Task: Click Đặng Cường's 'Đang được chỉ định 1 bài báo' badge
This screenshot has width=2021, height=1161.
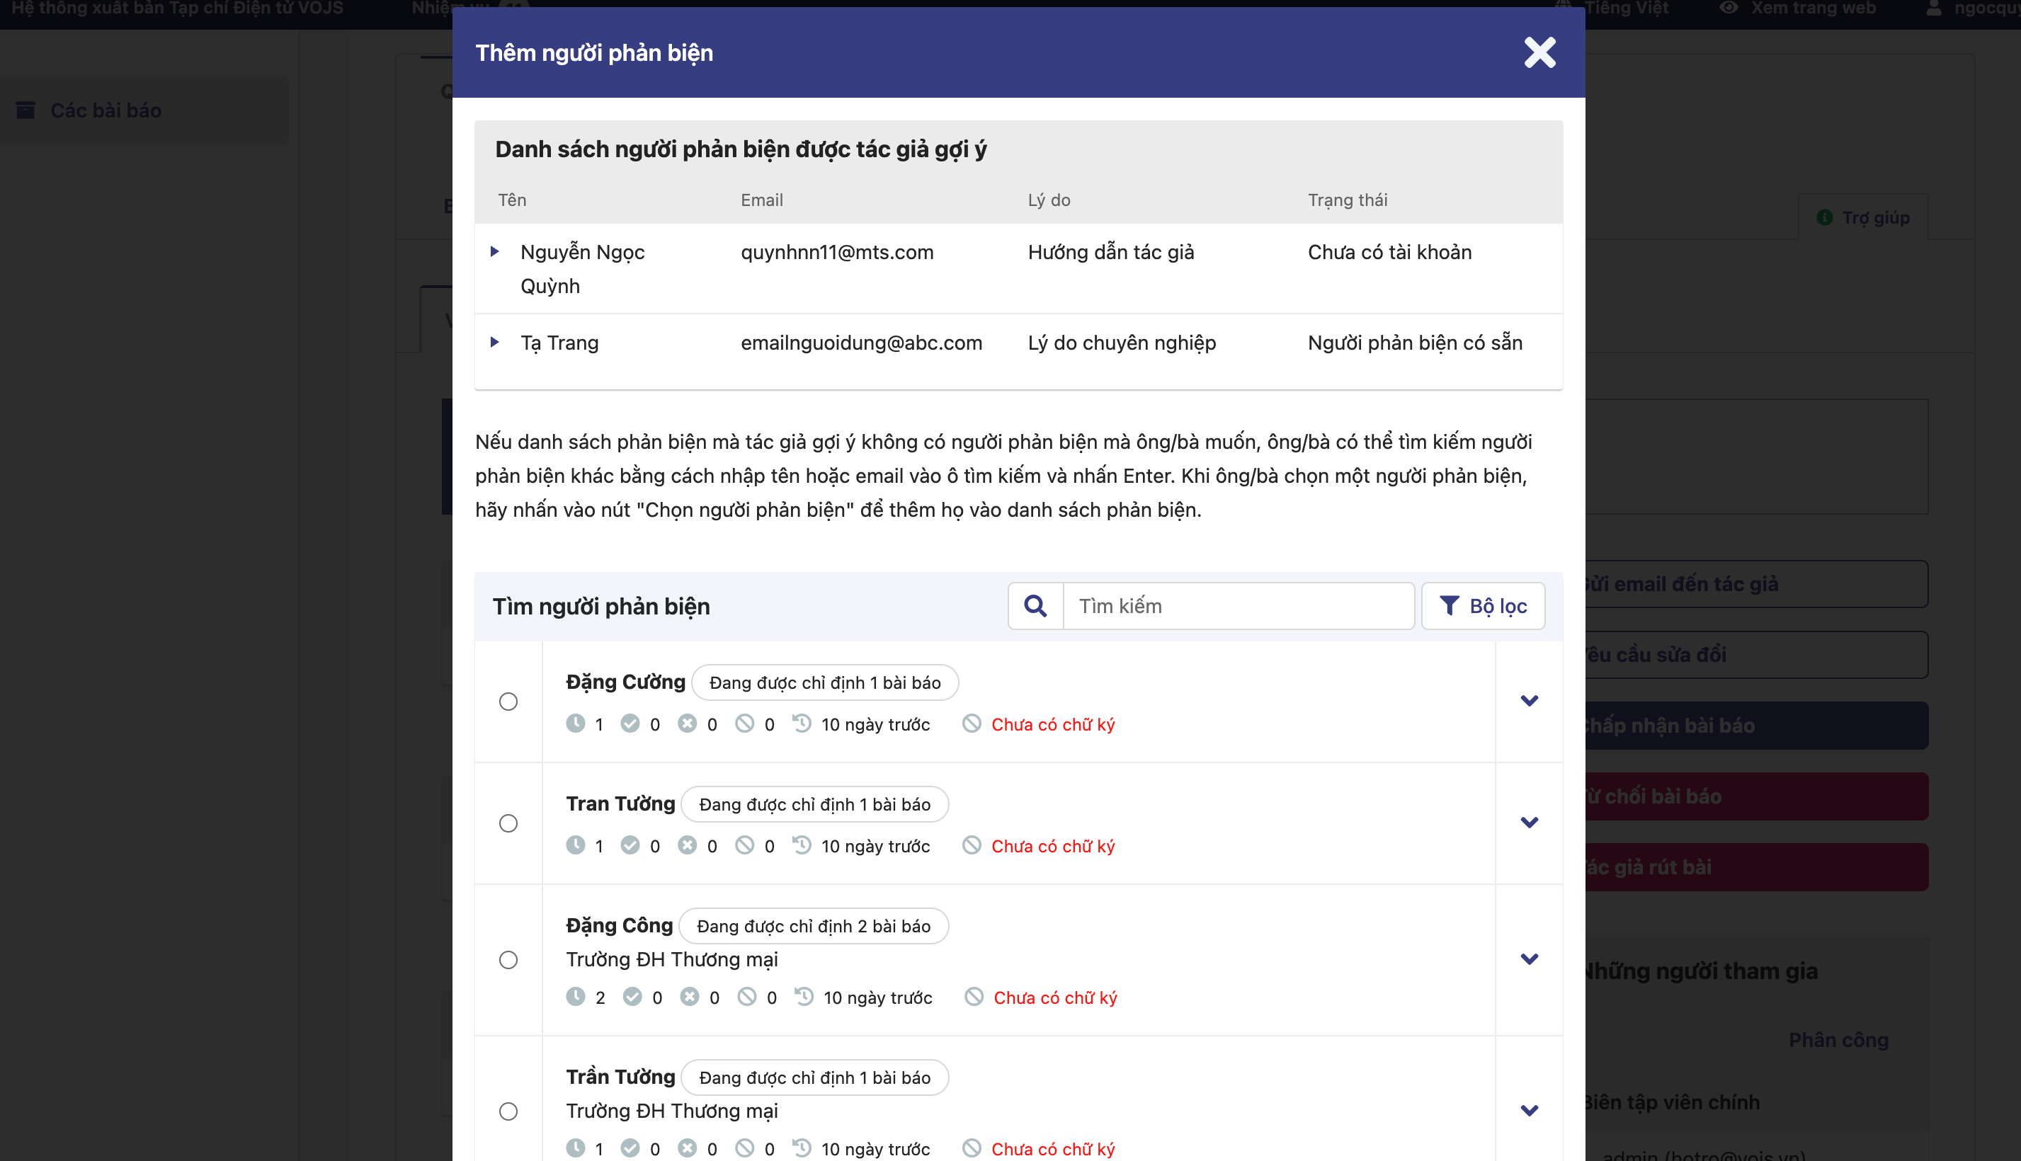Action: (825, 682)
